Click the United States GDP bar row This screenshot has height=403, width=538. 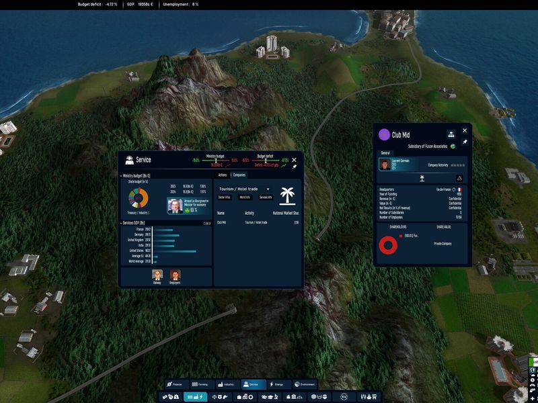[162, 251]
